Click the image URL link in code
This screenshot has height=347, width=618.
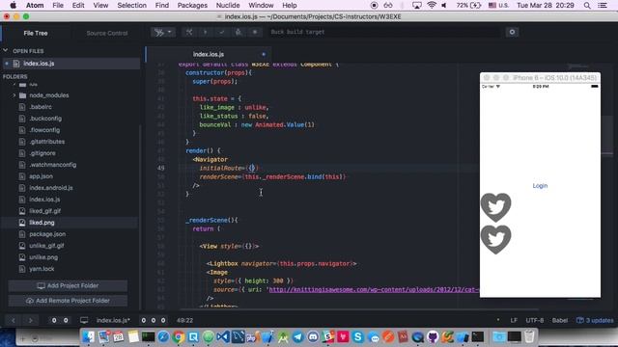point(374,289)
